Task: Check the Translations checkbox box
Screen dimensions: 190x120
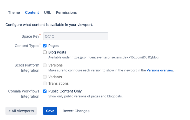Action: [45, 83]
